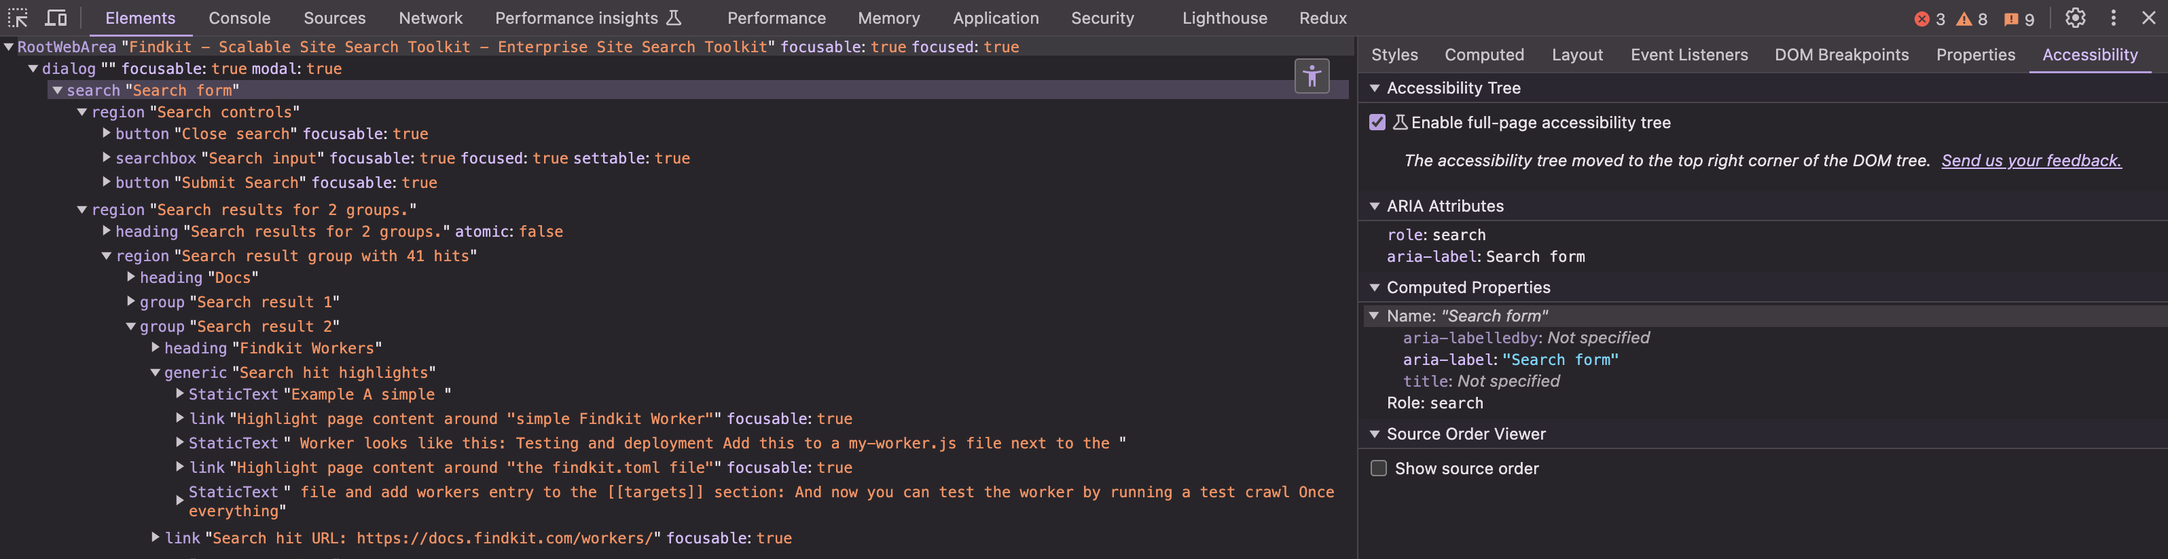This screenshot has height=559, width=2168.
Task: Expand the button "Close search" node
Action: (107, 133)
